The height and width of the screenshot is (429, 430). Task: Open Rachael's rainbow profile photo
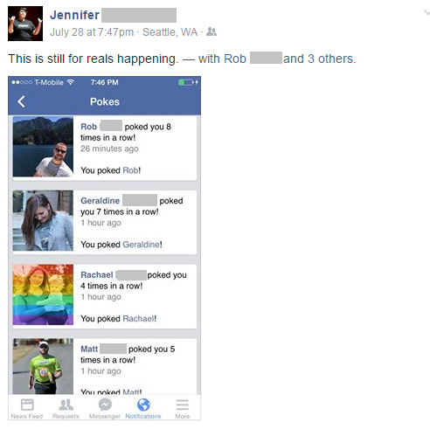click(43, 294)
